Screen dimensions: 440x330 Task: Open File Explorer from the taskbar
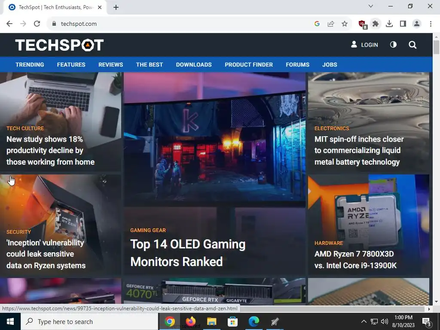211,321
